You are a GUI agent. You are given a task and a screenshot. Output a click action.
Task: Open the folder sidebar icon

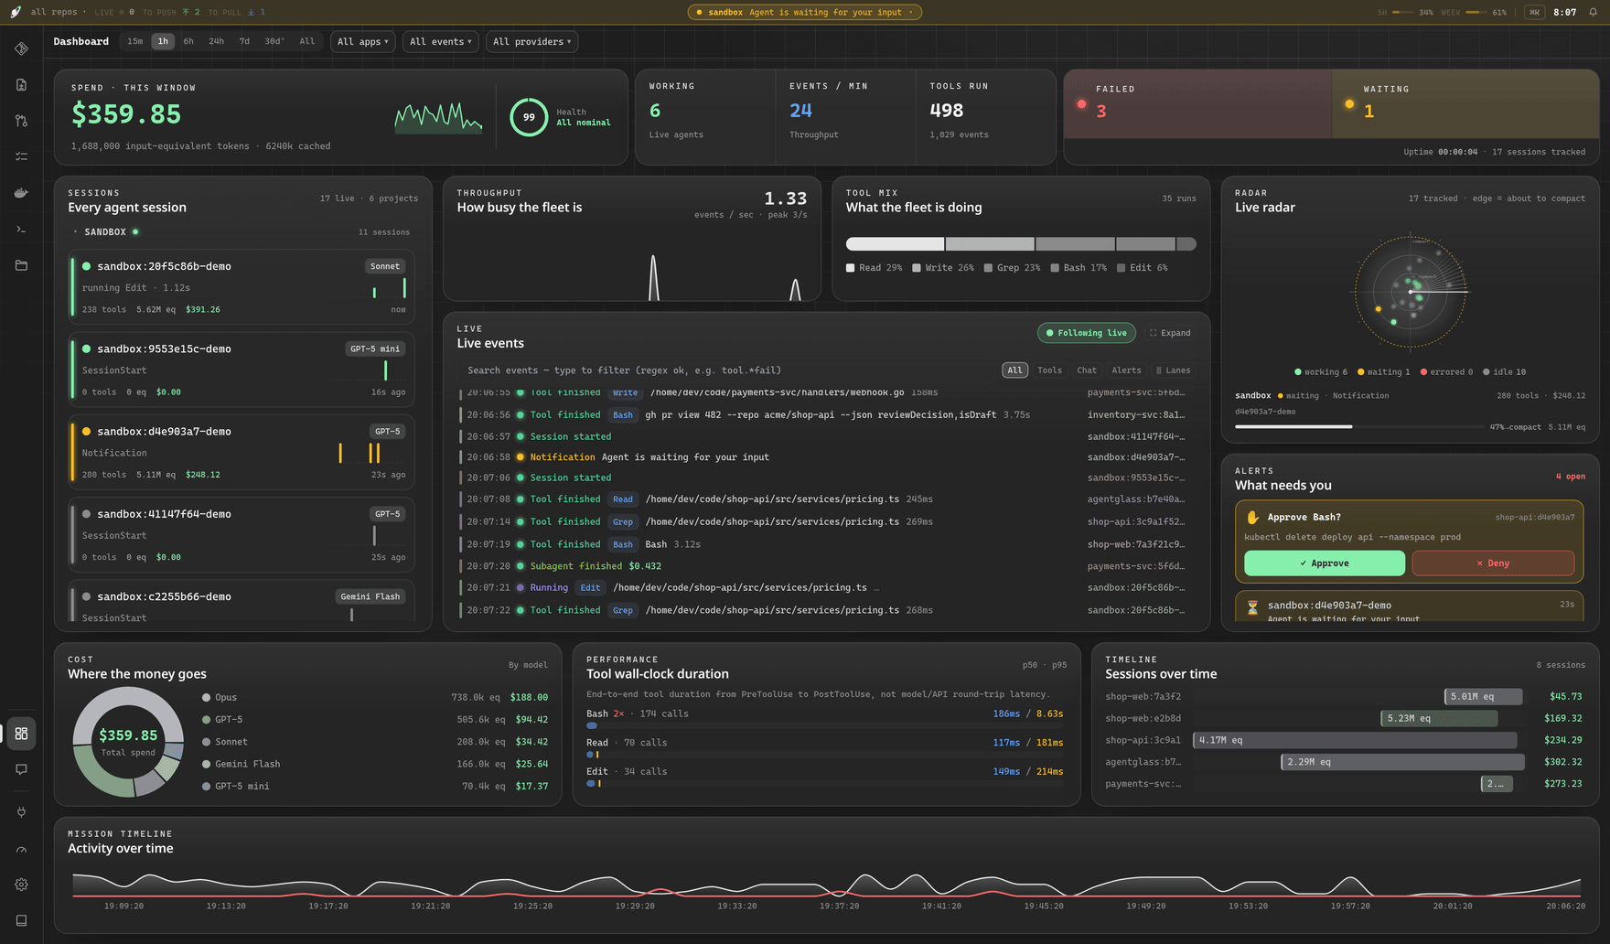tap(21, 265)
